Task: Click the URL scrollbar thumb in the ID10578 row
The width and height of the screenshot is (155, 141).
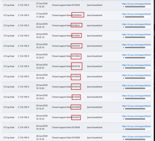Action: click(x=135, y=88)
